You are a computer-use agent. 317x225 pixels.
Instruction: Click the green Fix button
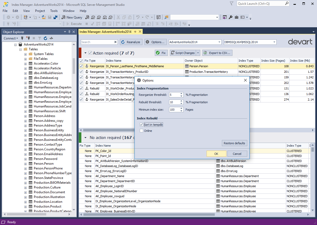point(161,53)
